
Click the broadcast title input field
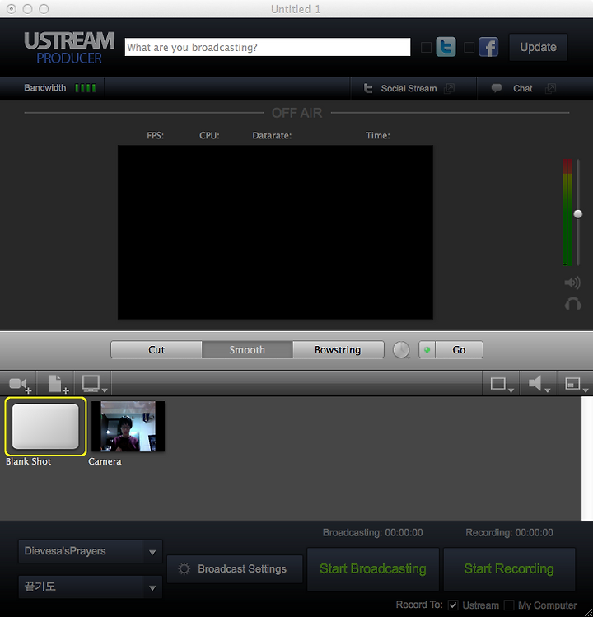[268, 47]
